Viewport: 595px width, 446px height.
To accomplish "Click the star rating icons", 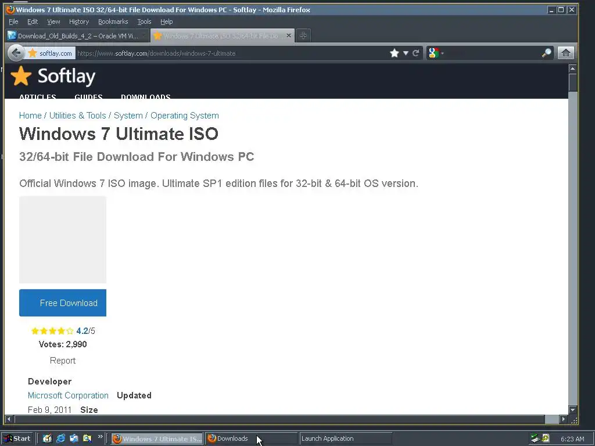I will click(52, 331).
